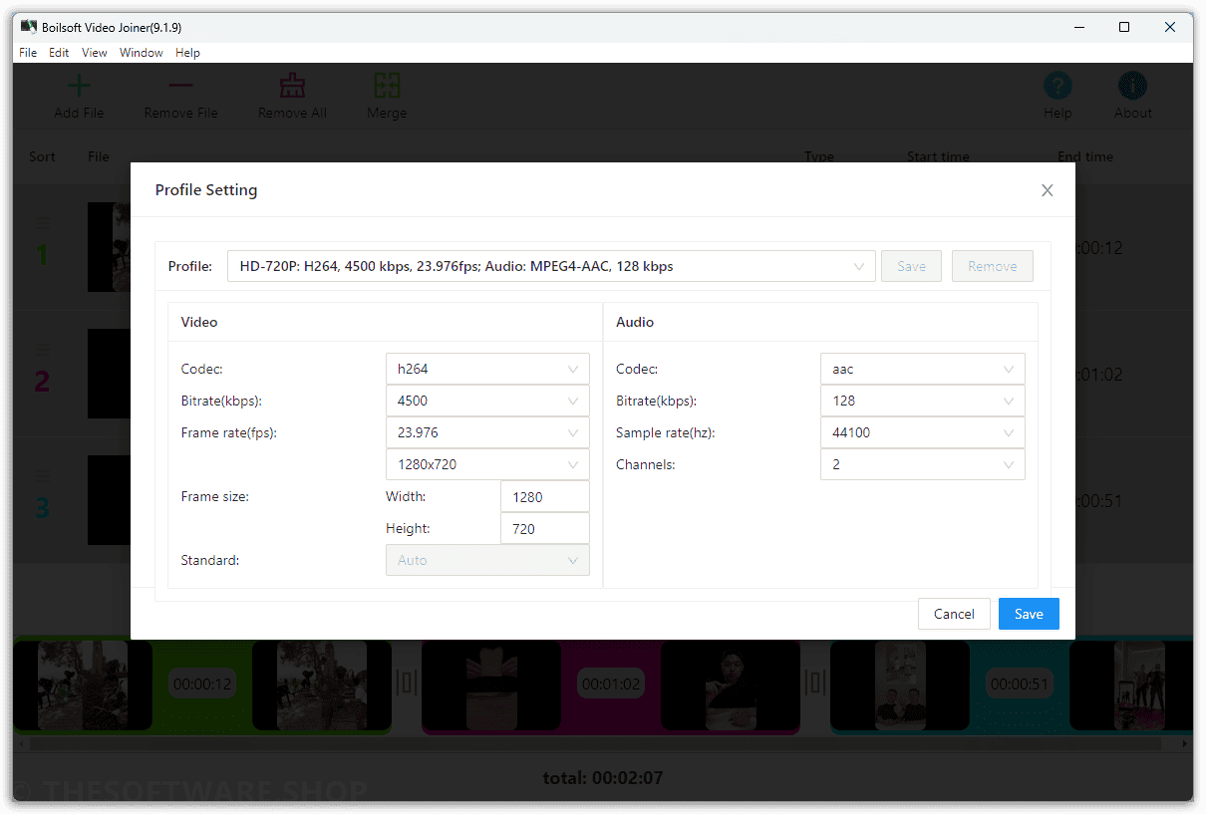Open the video Bitrate 4500 dropdown
The height and width of the screenshot is (814, 1206).
[x=487, y=401]
